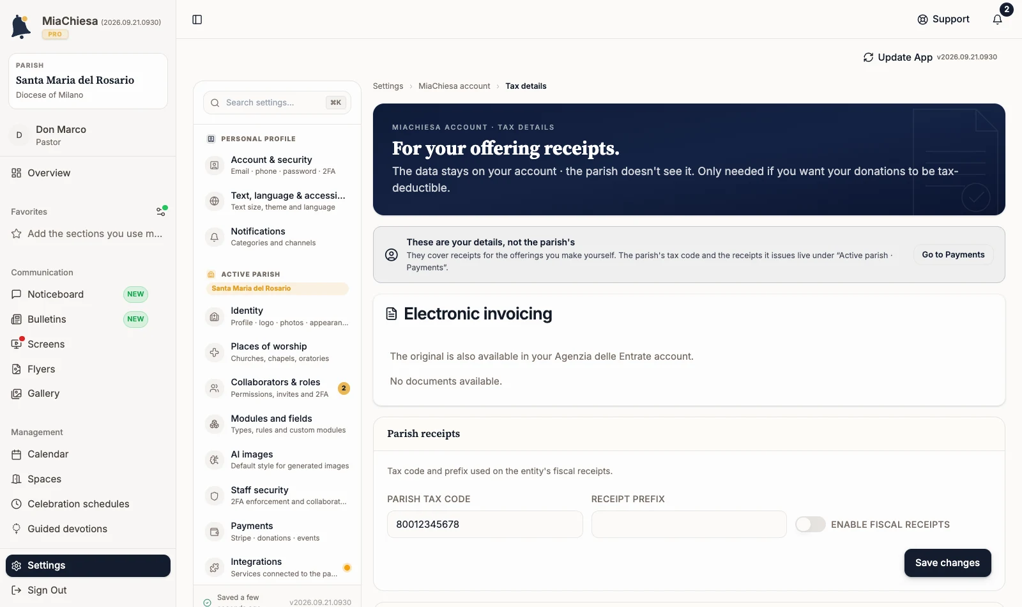This screenshot has width=1022, height=607.
Task: Select Settings in the left sidebar
Action: point(88,565)
